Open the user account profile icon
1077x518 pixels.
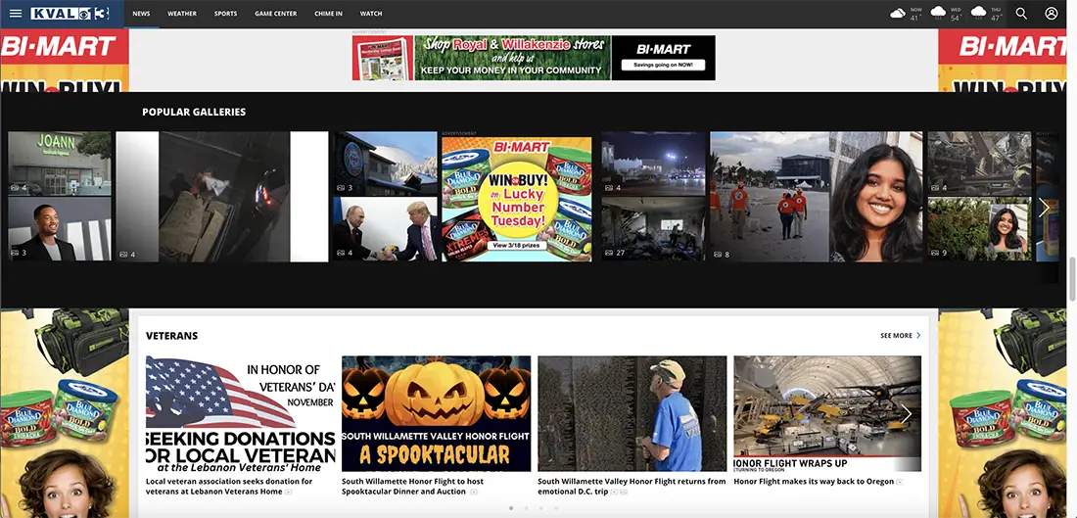click(1051, 14)
